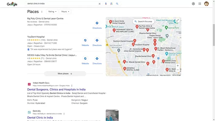Open Google Lens image search
This screenshot has width=215, height=121.
(x=111, y=4)
